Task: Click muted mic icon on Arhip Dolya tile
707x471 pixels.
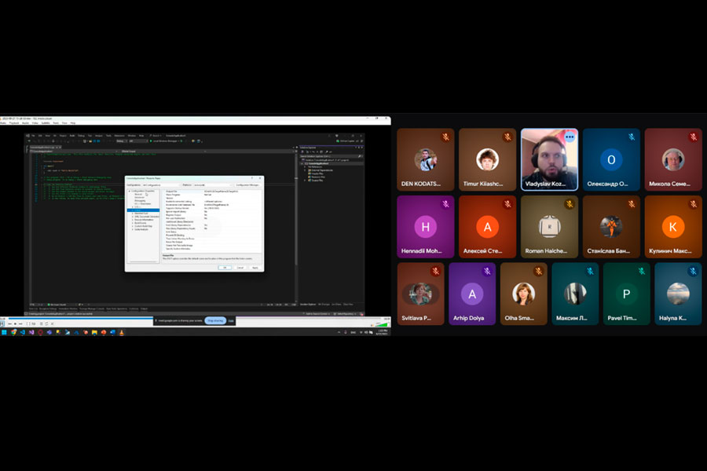Action: pyautogui.click(x=487, y=271)
